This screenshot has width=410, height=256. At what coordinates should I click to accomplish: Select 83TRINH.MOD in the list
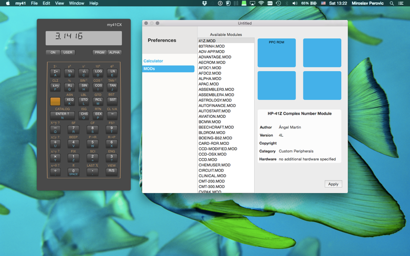[226, 46]
